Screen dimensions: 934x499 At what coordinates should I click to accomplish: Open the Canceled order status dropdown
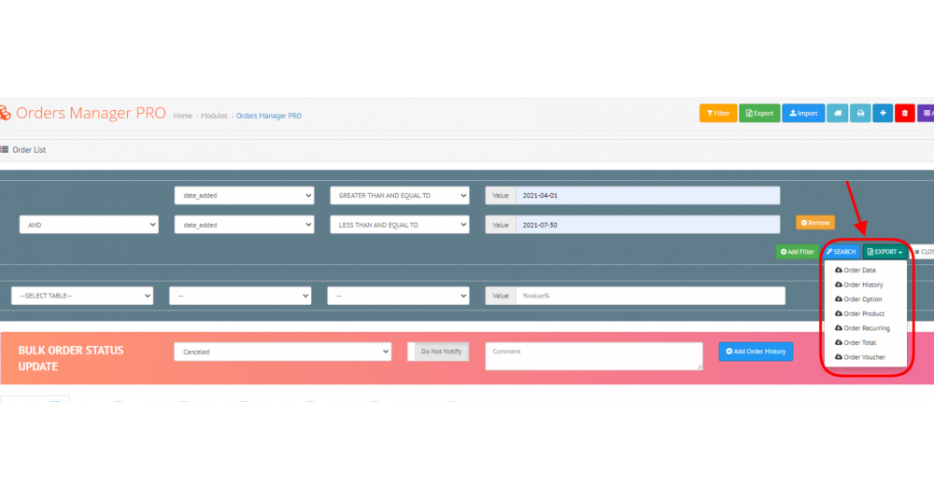point(282,352)
